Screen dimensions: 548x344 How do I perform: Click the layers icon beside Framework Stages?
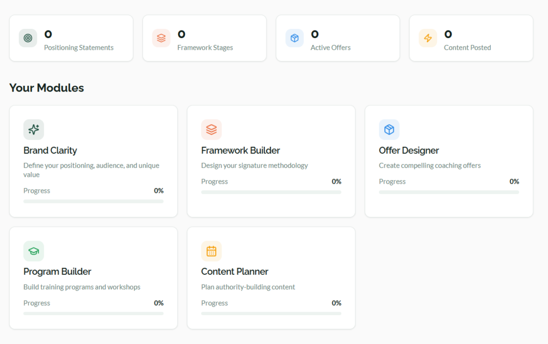tap(161, 38)
